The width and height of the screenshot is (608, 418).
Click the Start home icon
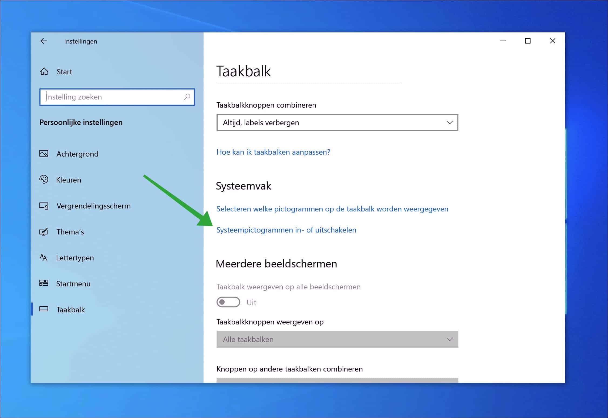[x=44, y=71]
